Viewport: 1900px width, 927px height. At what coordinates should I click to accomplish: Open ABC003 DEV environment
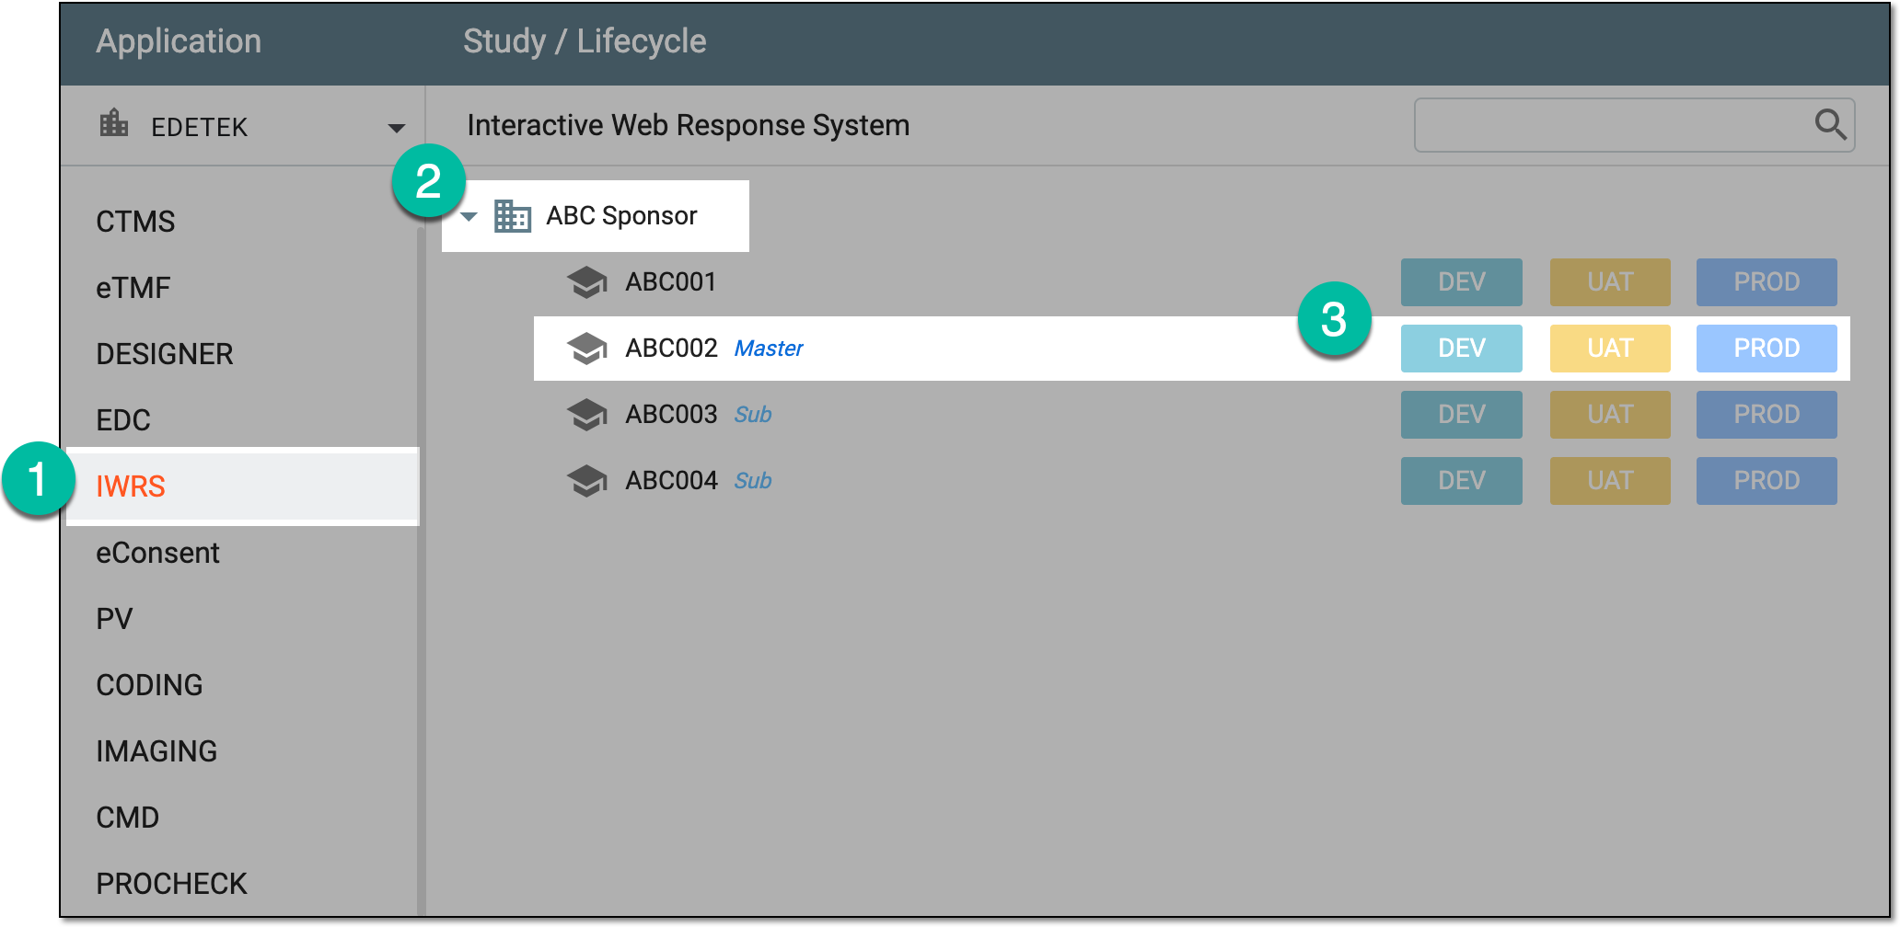click(1462, 415)
